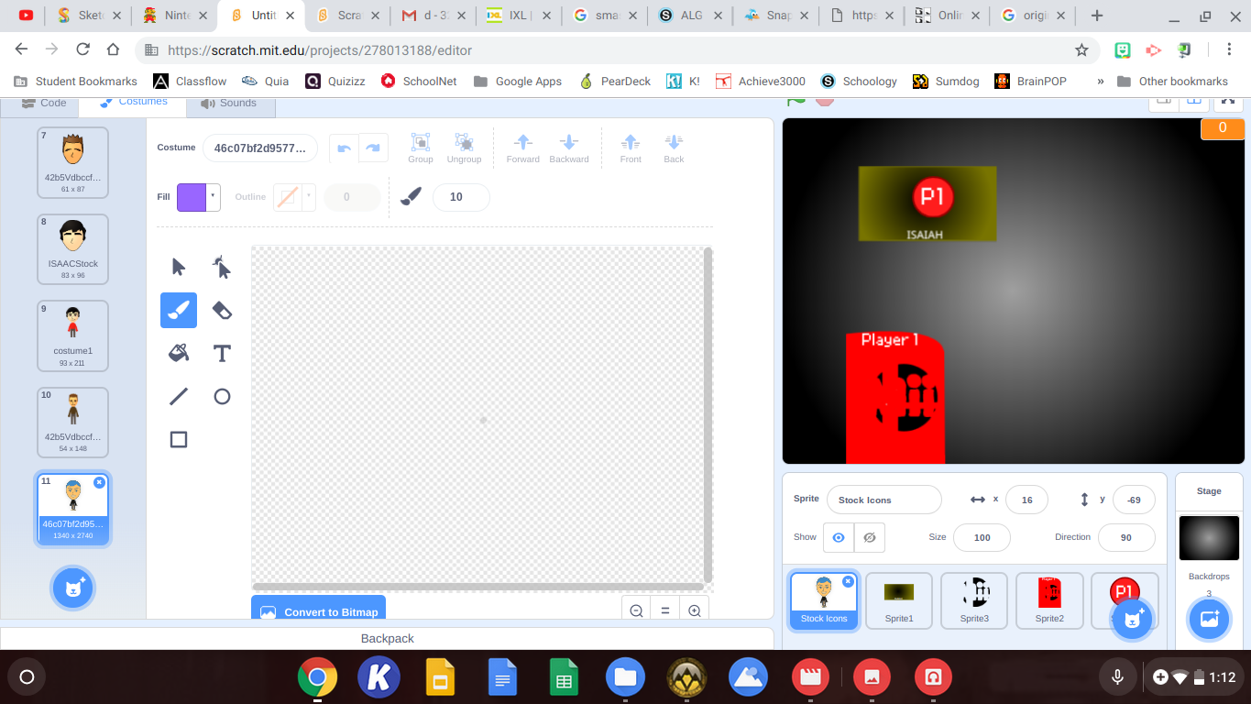This screenshot has height=704, width=1251.
Task: Select the Line tool
Action: (x=179, y=396)
